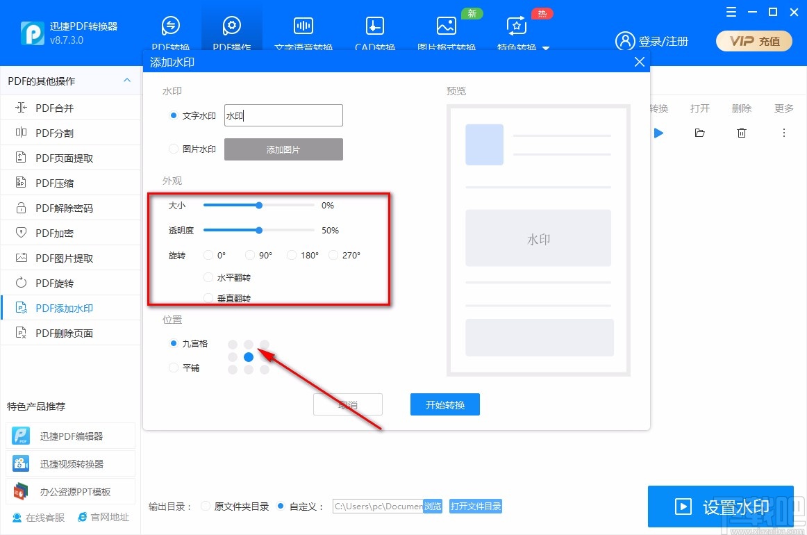Launch 迅捷PDF编辑器 from the sidebar

tap(71, 436)
